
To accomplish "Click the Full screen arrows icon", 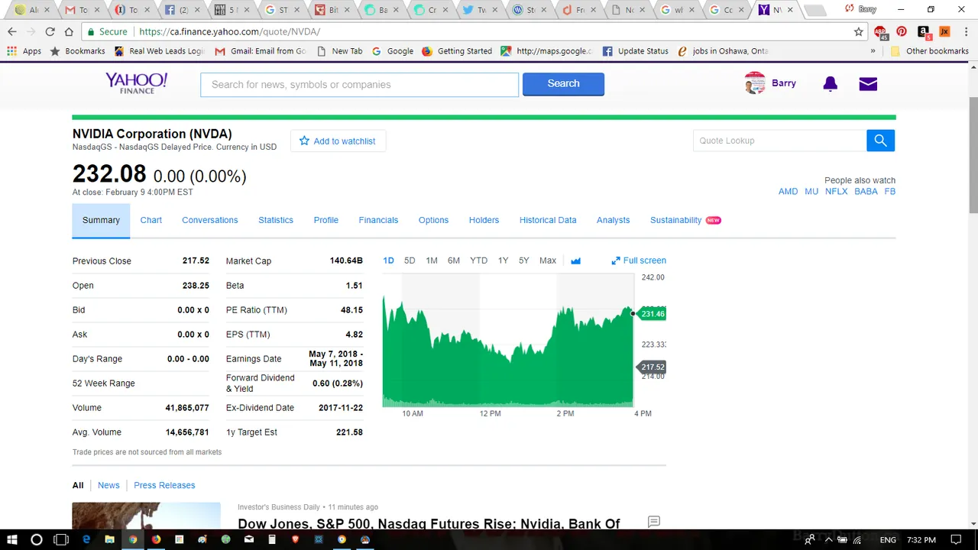I will click(x=616, y=260).
